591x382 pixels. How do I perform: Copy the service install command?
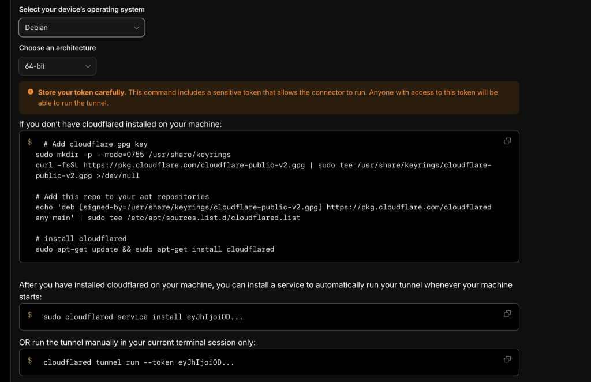507,314
